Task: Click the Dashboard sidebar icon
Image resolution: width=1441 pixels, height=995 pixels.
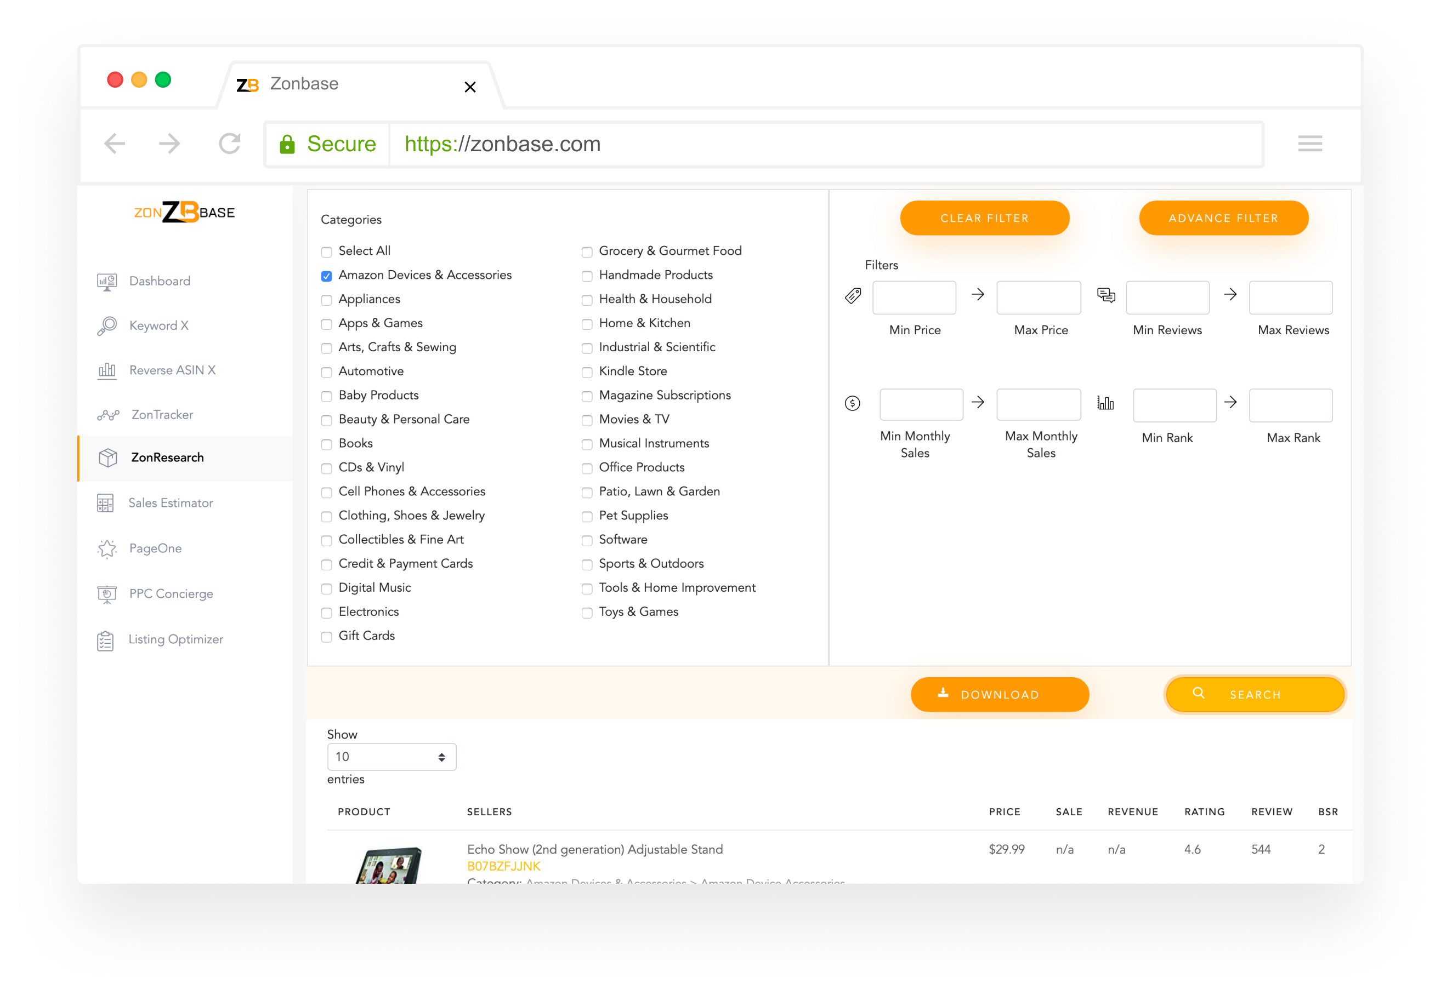Action: 107,282
